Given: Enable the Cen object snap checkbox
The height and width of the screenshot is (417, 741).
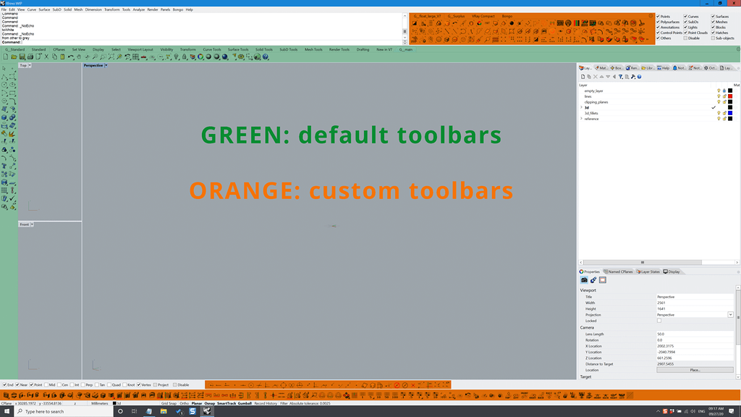Looking at the screenshot, I should pos(59,385).
